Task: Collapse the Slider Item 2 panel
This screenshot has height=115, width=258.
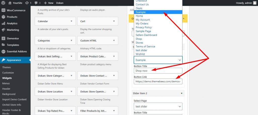Action: [182, 93]
